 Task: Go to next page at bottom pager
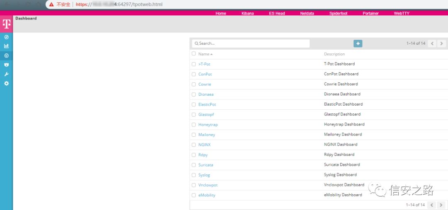click(x=441, y=205)
